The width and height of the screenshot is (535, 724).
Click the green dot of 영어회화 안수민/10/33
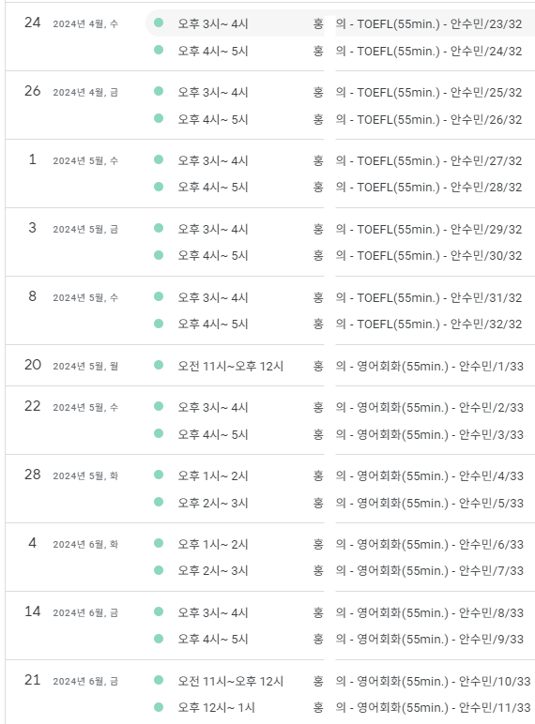pyautogui.click(x=159, y=680)
